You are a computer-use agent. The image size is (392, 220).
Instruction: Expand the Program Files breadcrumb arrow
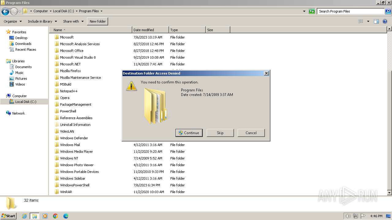pyautogui.click(x=102, y=11)
